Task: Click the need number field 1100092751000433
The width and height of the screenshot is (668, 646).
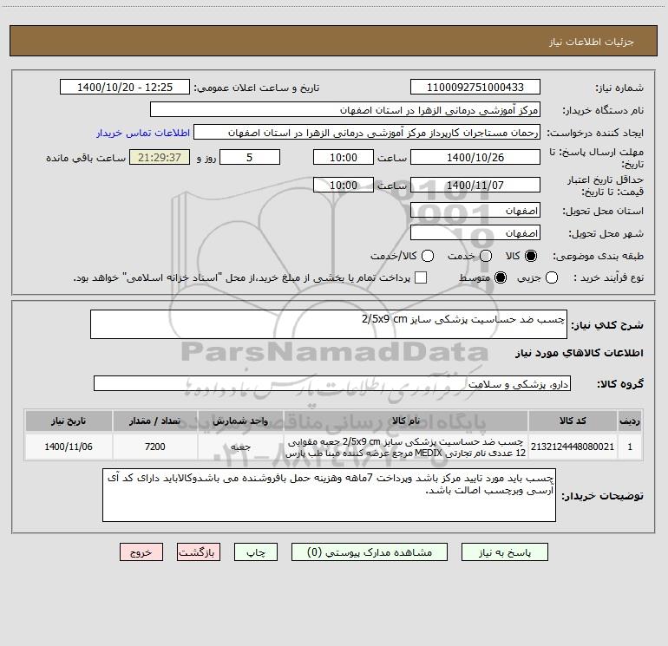Action: click(x=475, y=88)
